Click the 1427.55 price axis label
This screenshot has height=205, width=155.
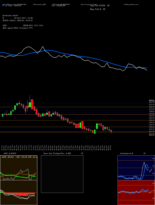(152, 118)
